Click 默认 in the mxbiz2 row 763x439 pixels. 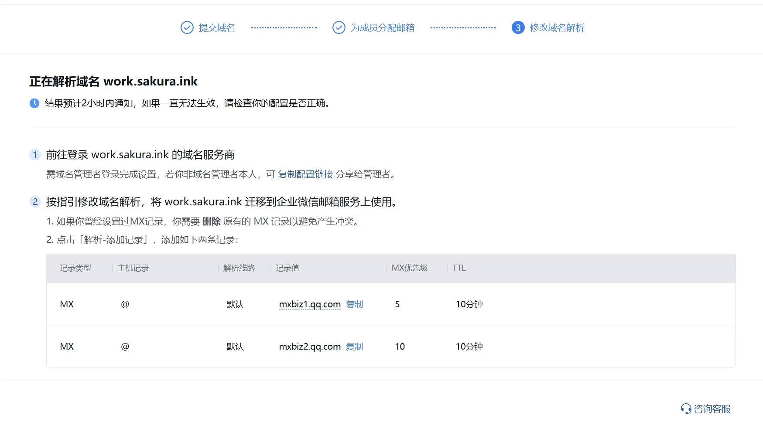[x=235, y=347]
